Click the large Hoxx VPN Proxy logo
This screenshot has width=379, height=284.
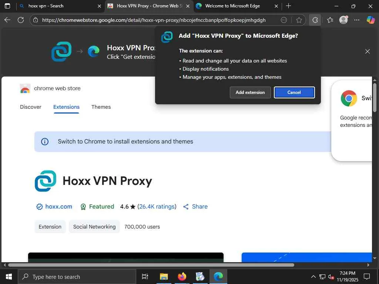point(46,181)
